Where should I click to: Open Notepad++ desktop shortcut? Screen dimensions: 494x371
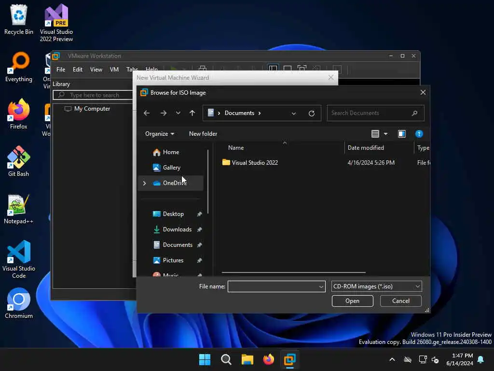tap(19, 209)
